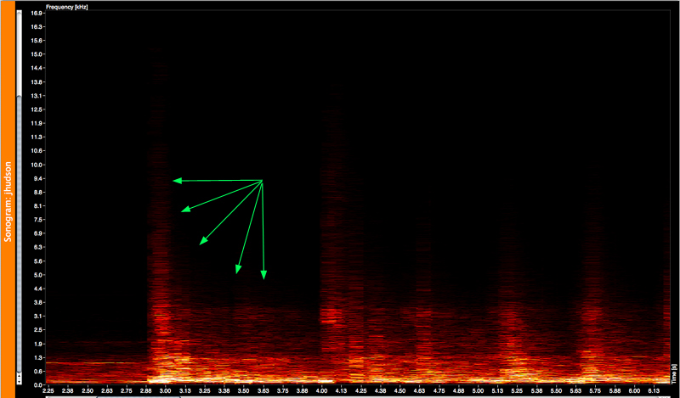This screenshot has height=398, width=680.
Task: Click the 1.3 frequency tick label
Action: click(x=37, y=358)
